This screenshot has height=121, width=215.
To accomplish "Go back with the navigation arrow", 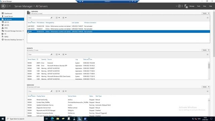I will click(x=3, y=6).
